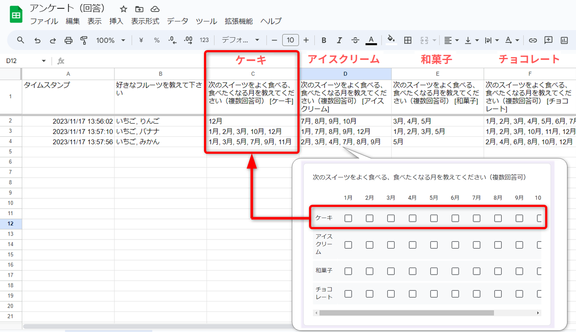Click the font size 10 field
Image resolution: width=576 pixels, height=332 pixels.
coord(290,40)
